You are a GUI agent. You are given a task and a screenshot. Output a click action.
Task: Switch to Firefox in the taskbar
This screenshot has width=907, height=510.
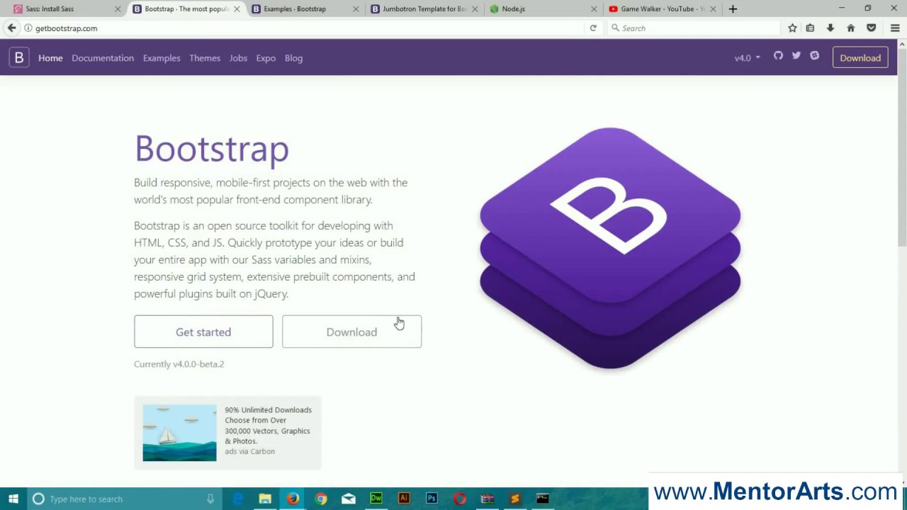pyautogui.click(x=293, y=499)
